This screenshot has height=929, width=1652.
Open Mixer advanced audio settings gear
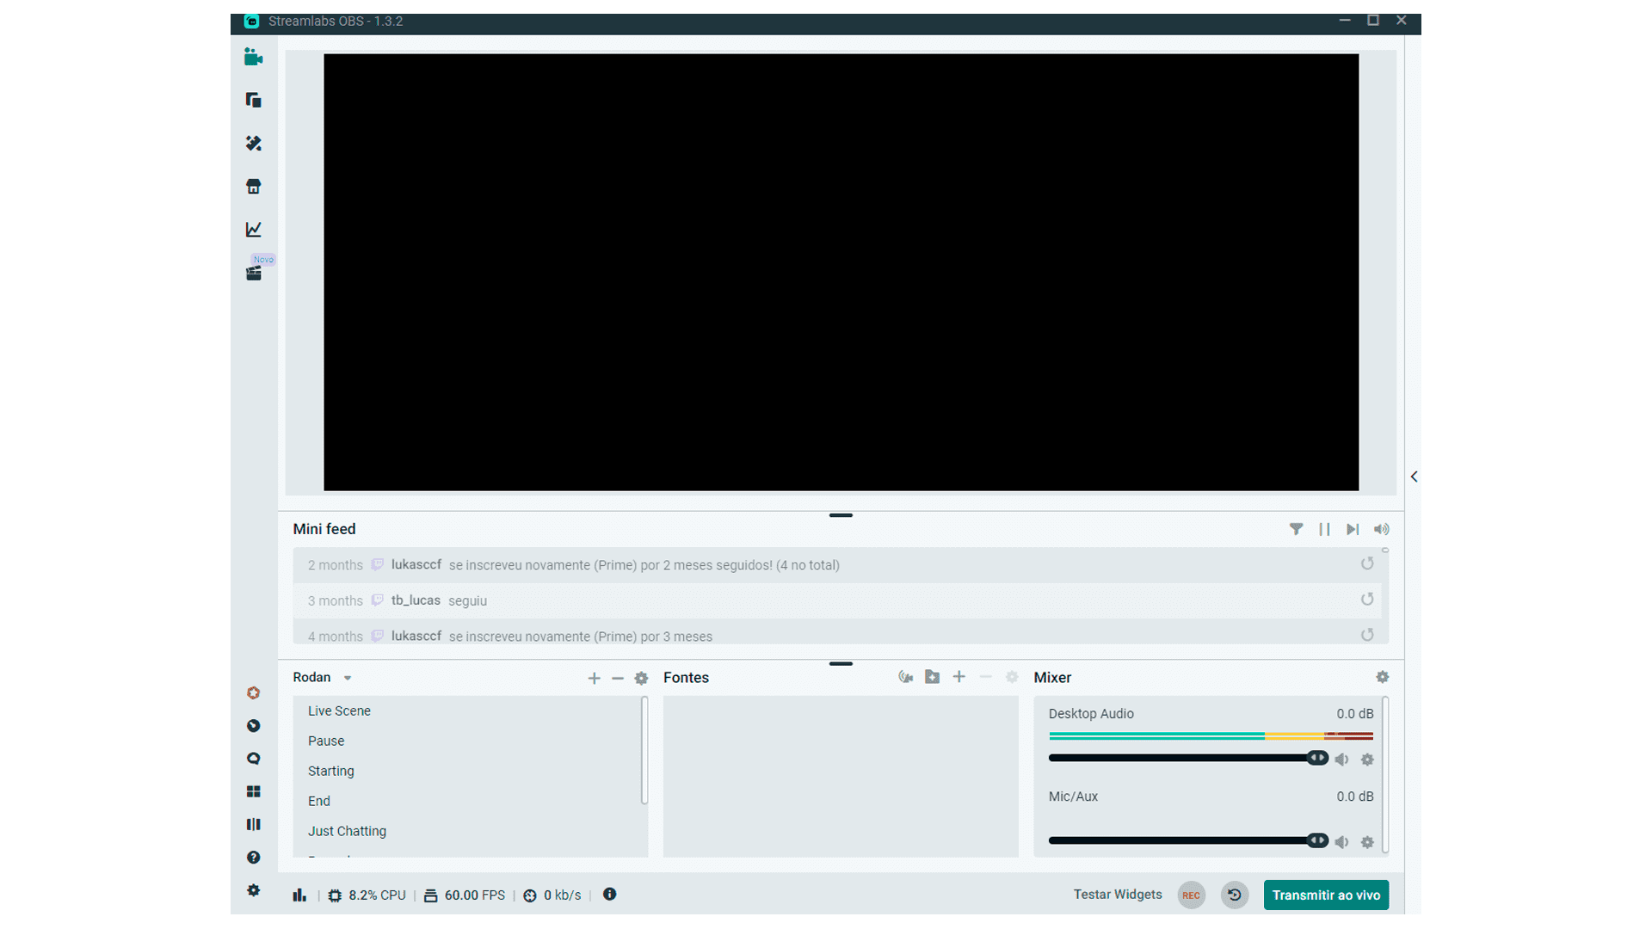point(1383,677)
